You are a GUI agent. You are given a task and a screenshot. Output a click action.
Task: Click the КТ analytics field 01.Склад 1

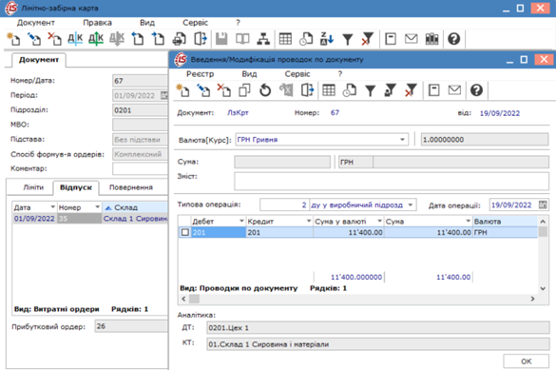click(378, 344)
